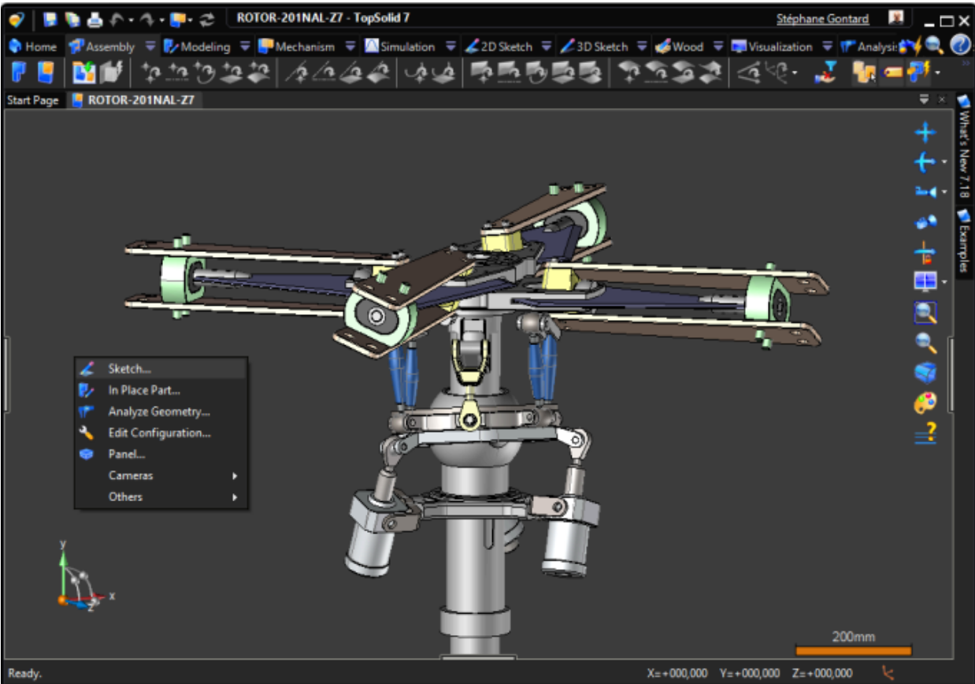Click the Save All stacked-disks icon

(x=72, y=19)
